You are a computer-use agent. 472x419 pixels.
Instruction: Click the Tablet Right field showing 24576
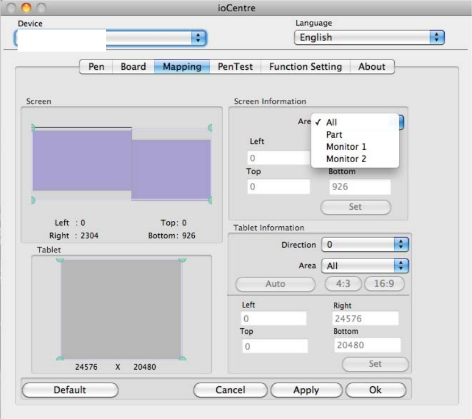365,318
